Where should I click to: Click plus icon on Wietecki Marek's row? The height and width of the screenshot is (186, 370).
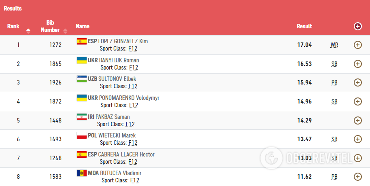point(357,139)
